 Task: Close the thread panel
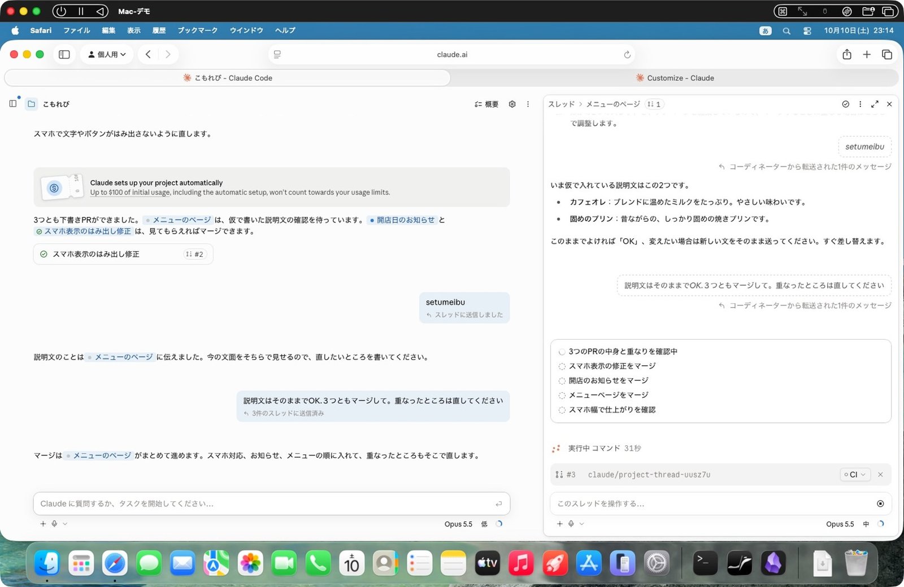889,104
